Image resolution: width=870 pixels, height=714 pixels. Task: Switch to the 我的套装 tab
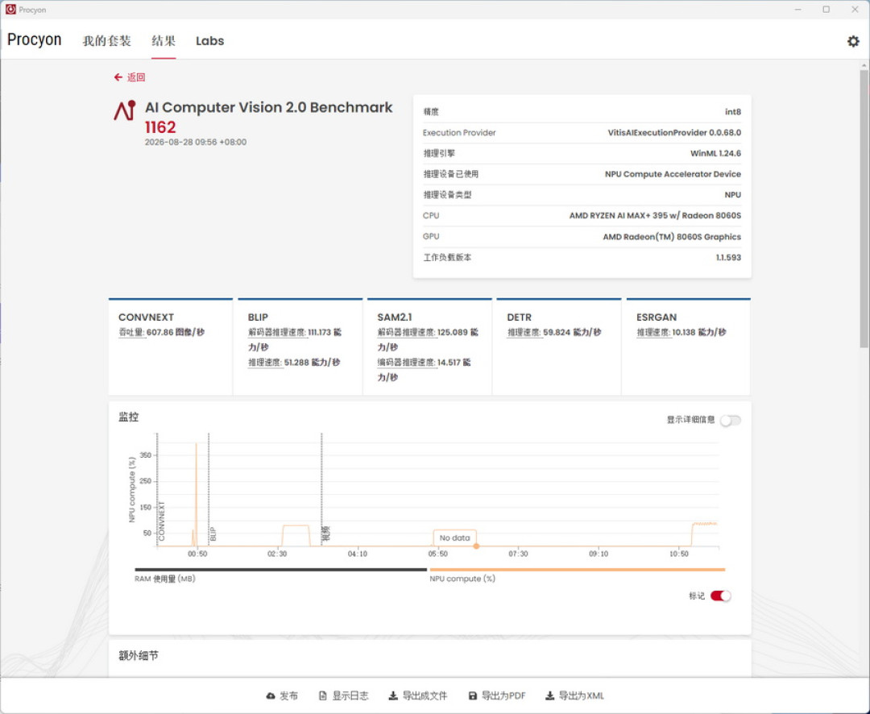[x=106, y=41]
